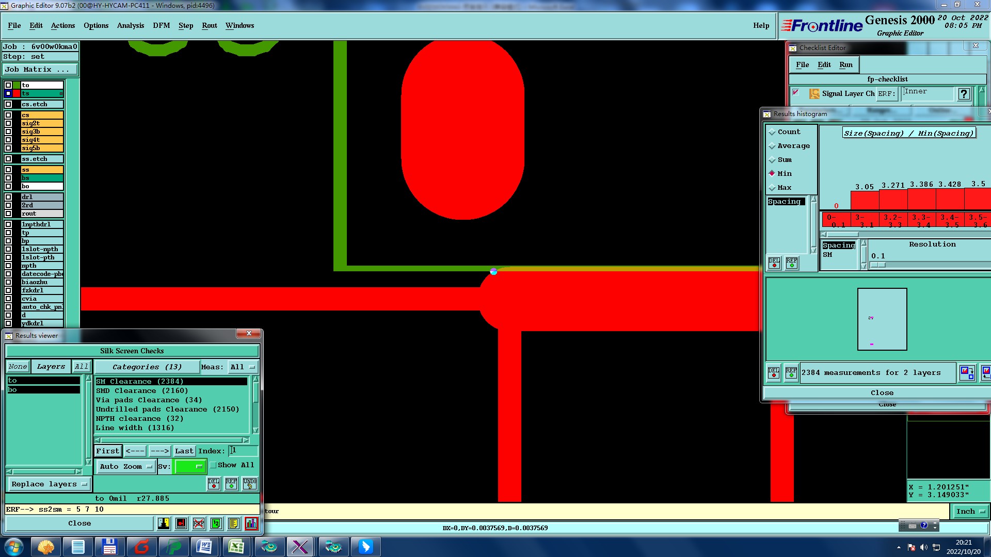Select the Average radio option
This screenshot has height=557, width=991.
pos(772,146)
